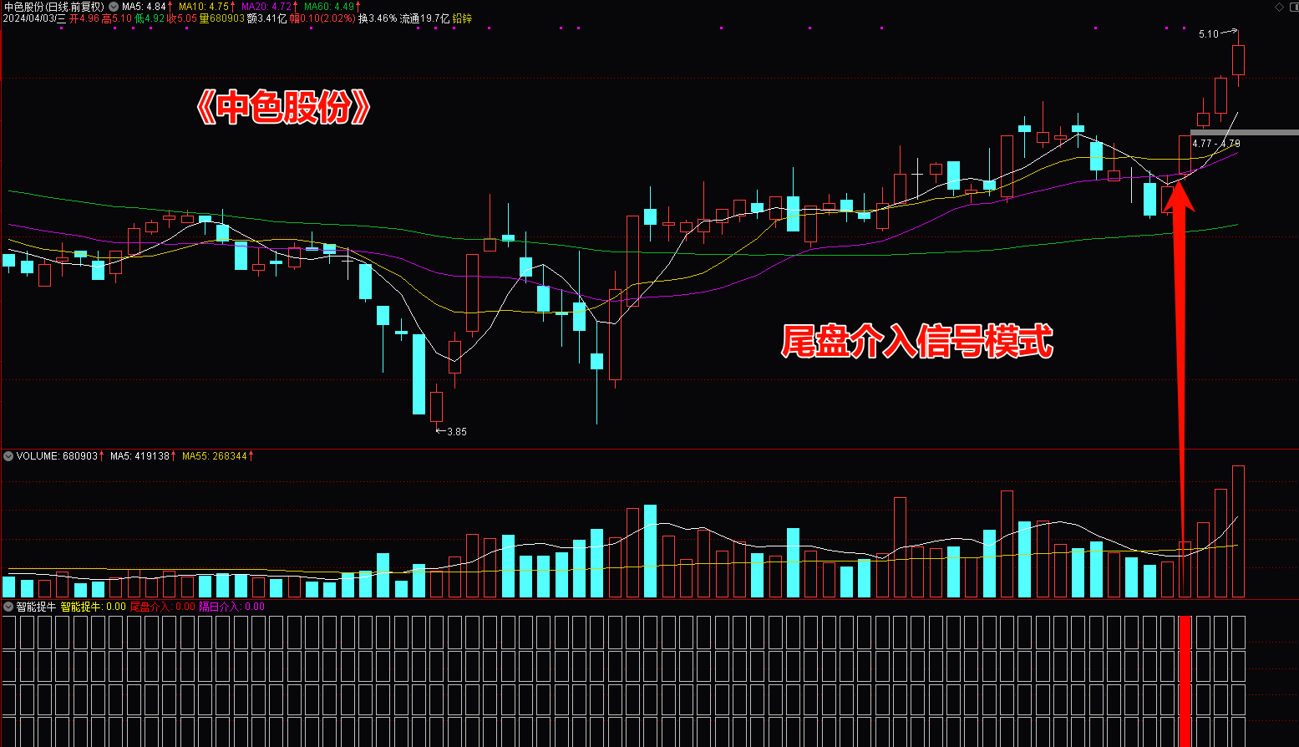
Task: Click the volume value 量680903 in header
Action: (x=222, y=18)
